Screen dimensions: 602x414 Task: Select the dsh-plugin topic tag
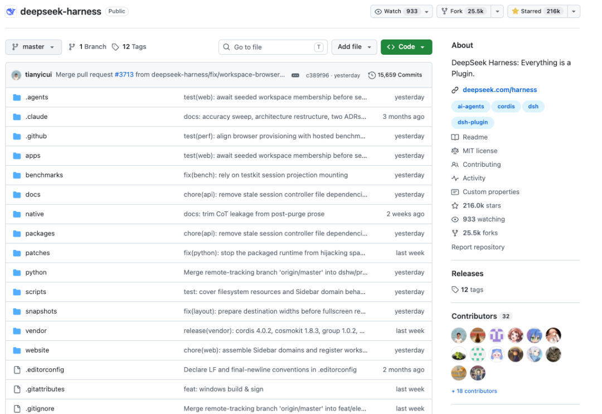pyautogui.click(x=472, y=122)
